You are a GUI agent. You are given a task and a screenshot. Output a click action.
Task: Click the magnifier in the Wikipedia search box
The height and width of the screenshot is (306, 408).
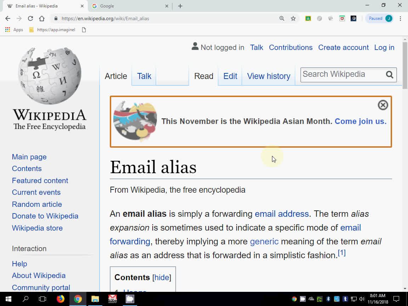[390, 75]
